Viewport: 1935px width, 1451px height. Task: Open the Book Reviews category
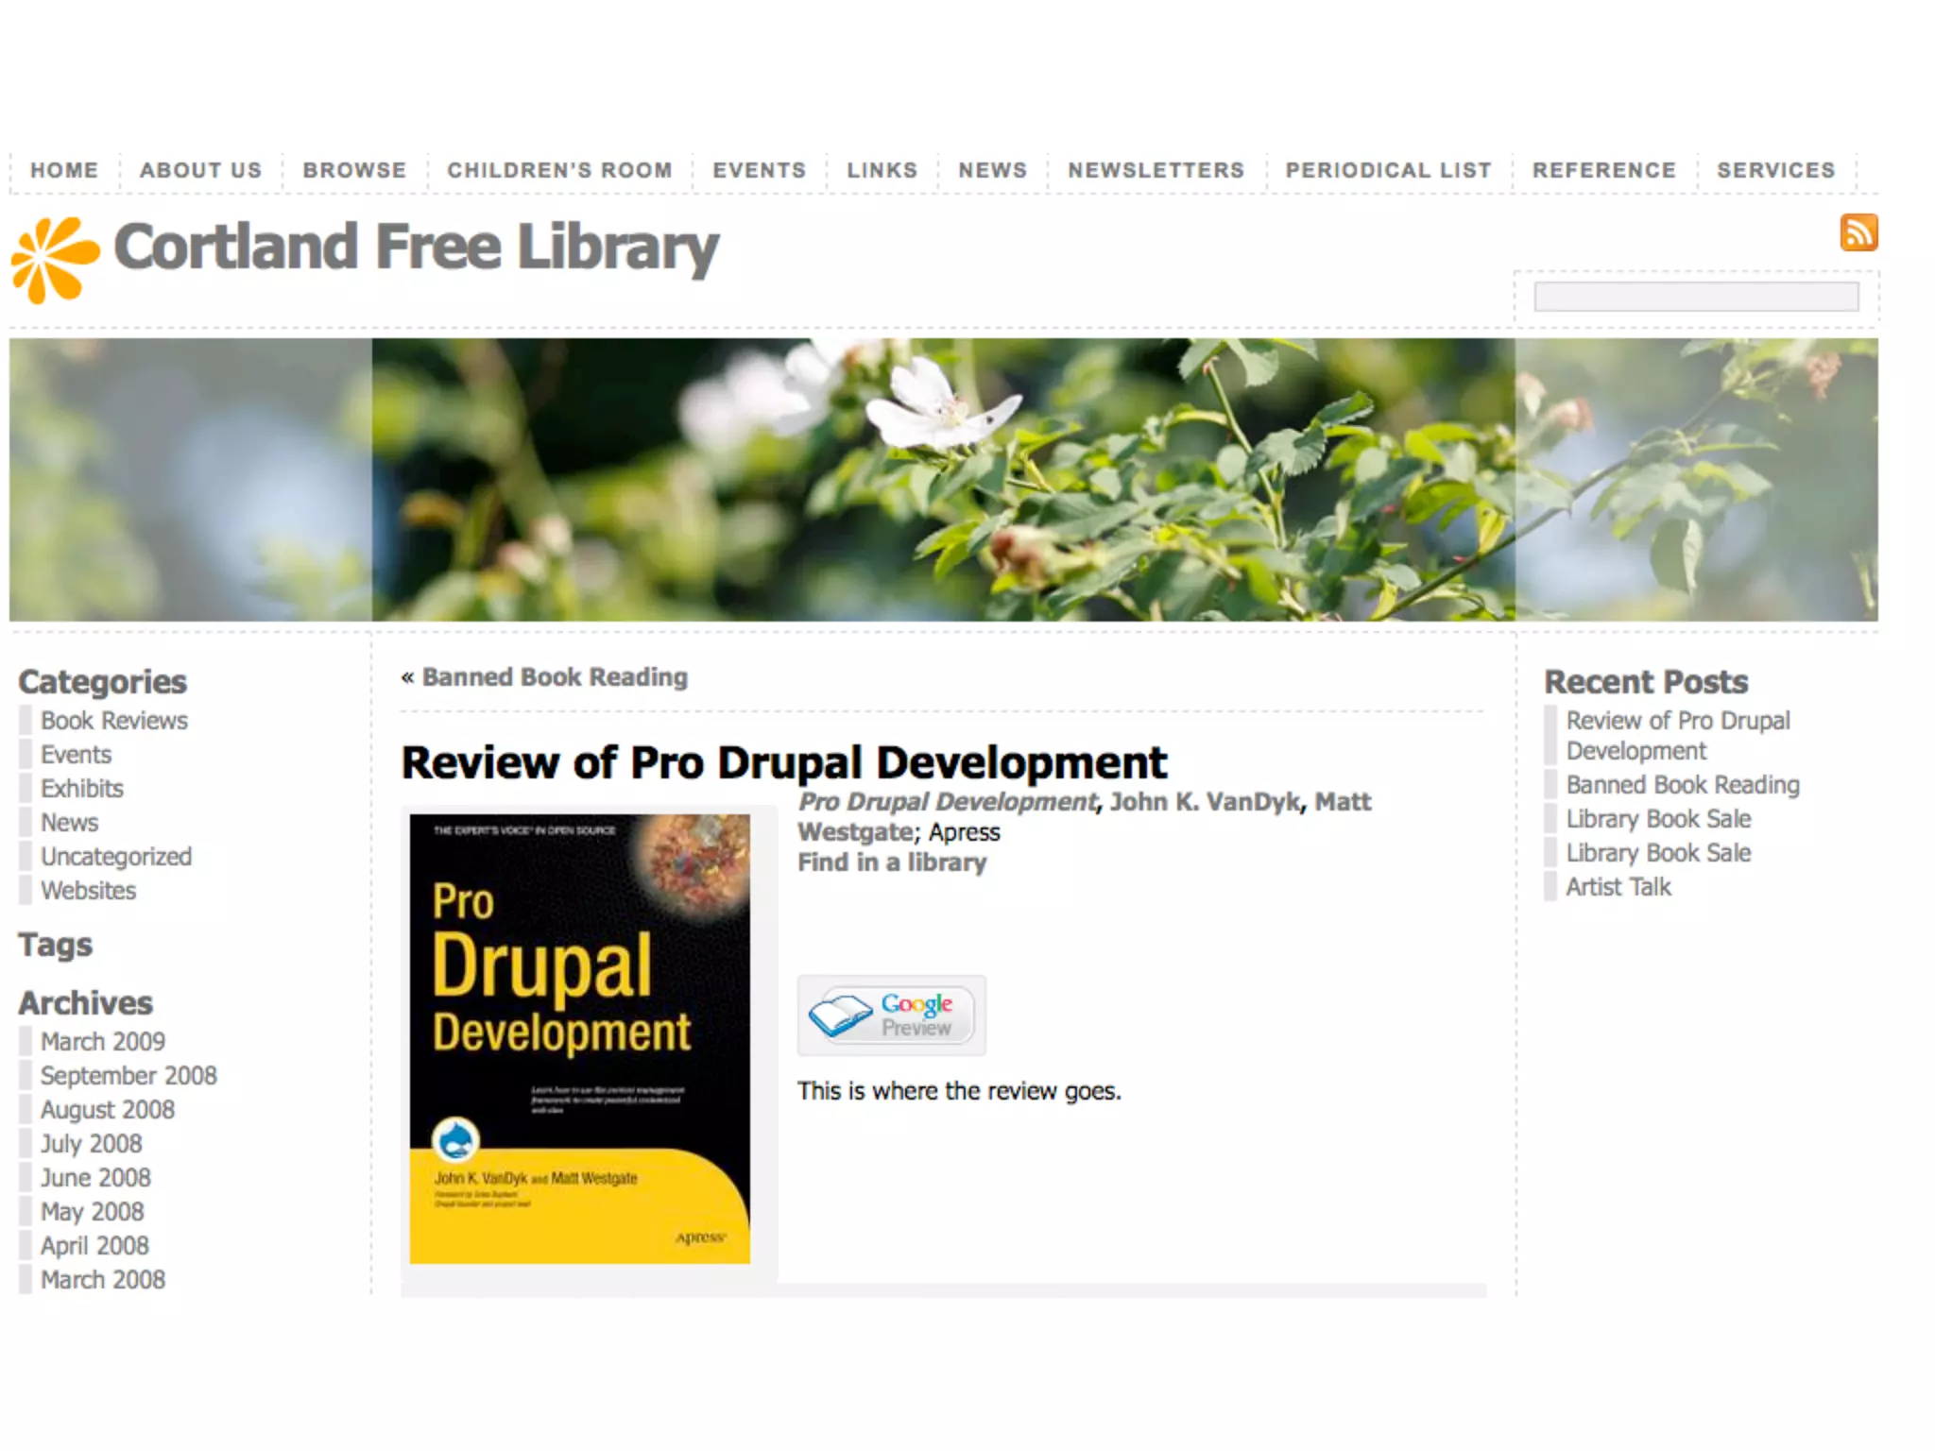(x=114, y=721)
